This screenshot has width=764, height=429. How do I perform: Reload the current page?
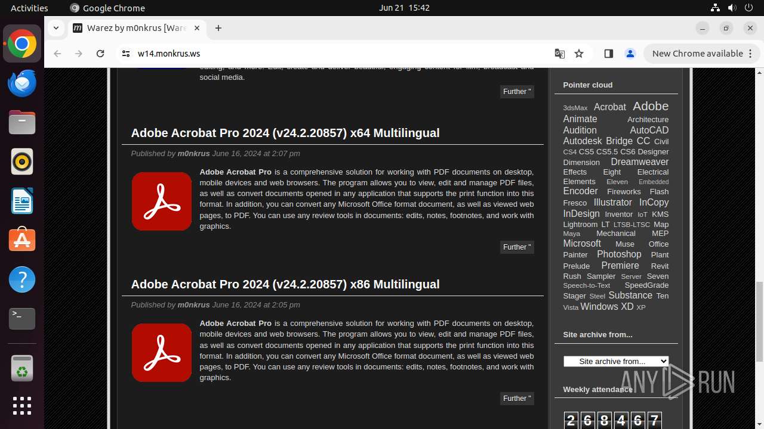tap(100, 54)
